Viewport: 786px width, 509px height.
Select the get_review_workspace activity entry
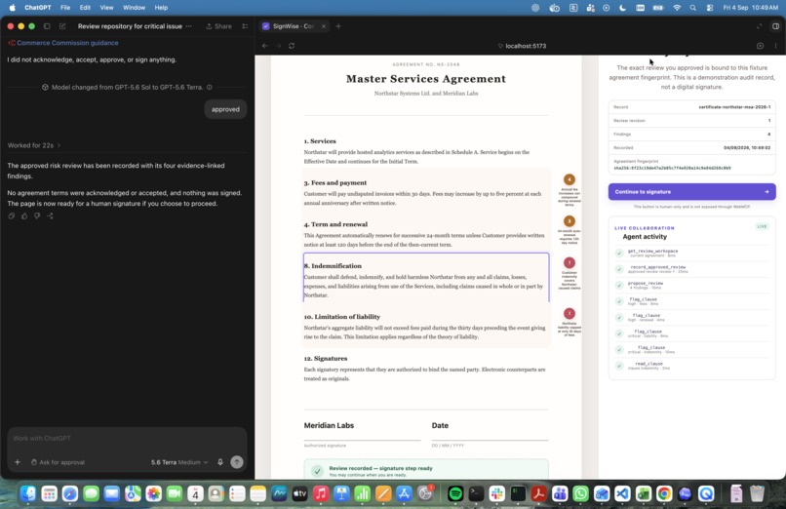point(691,253)
